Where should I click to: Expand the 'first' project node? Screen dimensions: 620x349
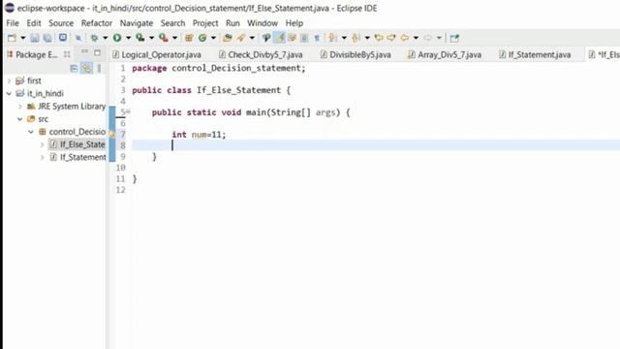(10, 80)
